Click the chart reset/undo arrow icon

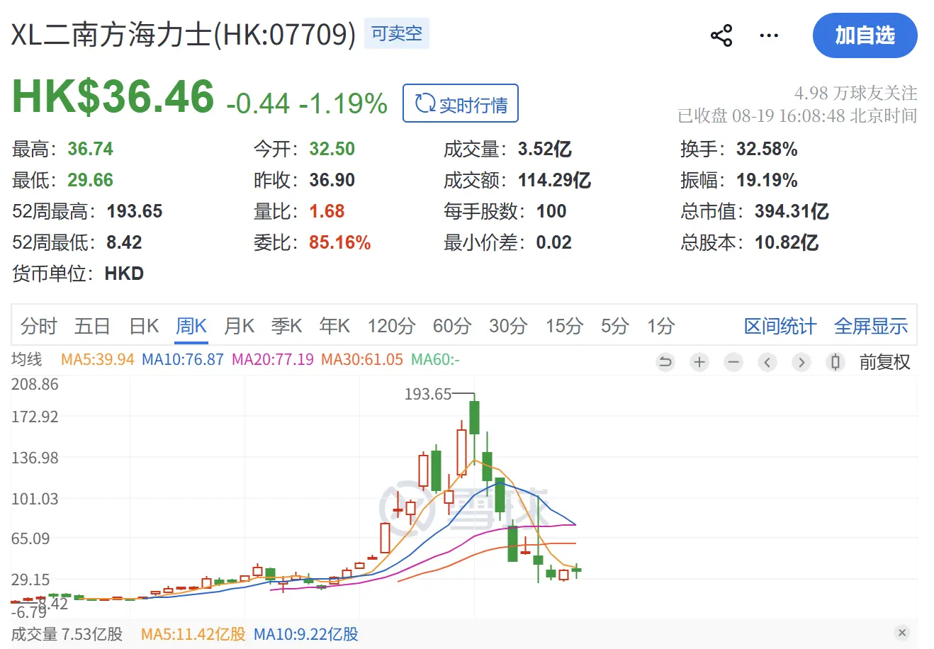[665, 362]
